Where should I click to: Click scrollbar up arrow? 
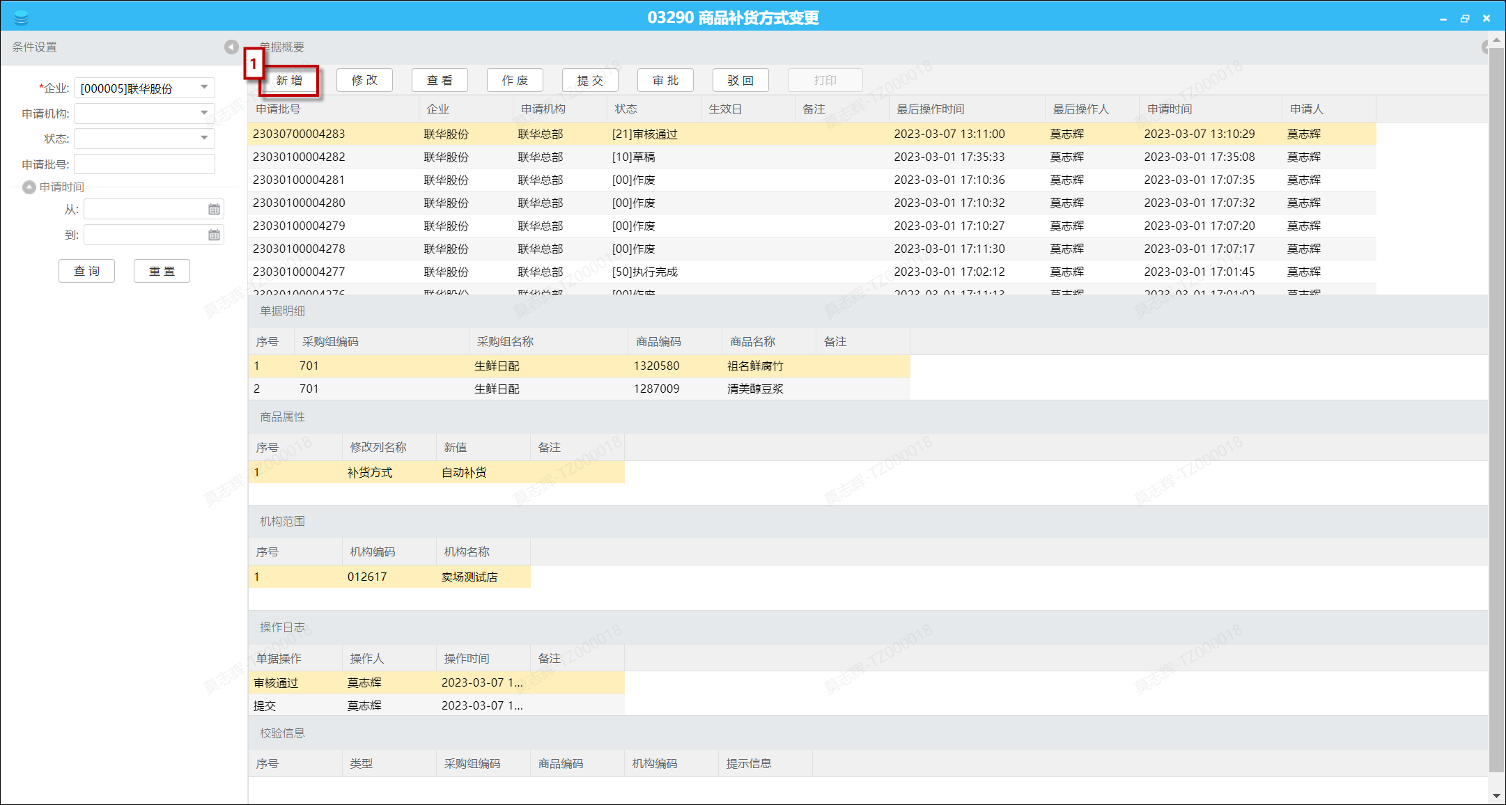(x=1496, y=40)
